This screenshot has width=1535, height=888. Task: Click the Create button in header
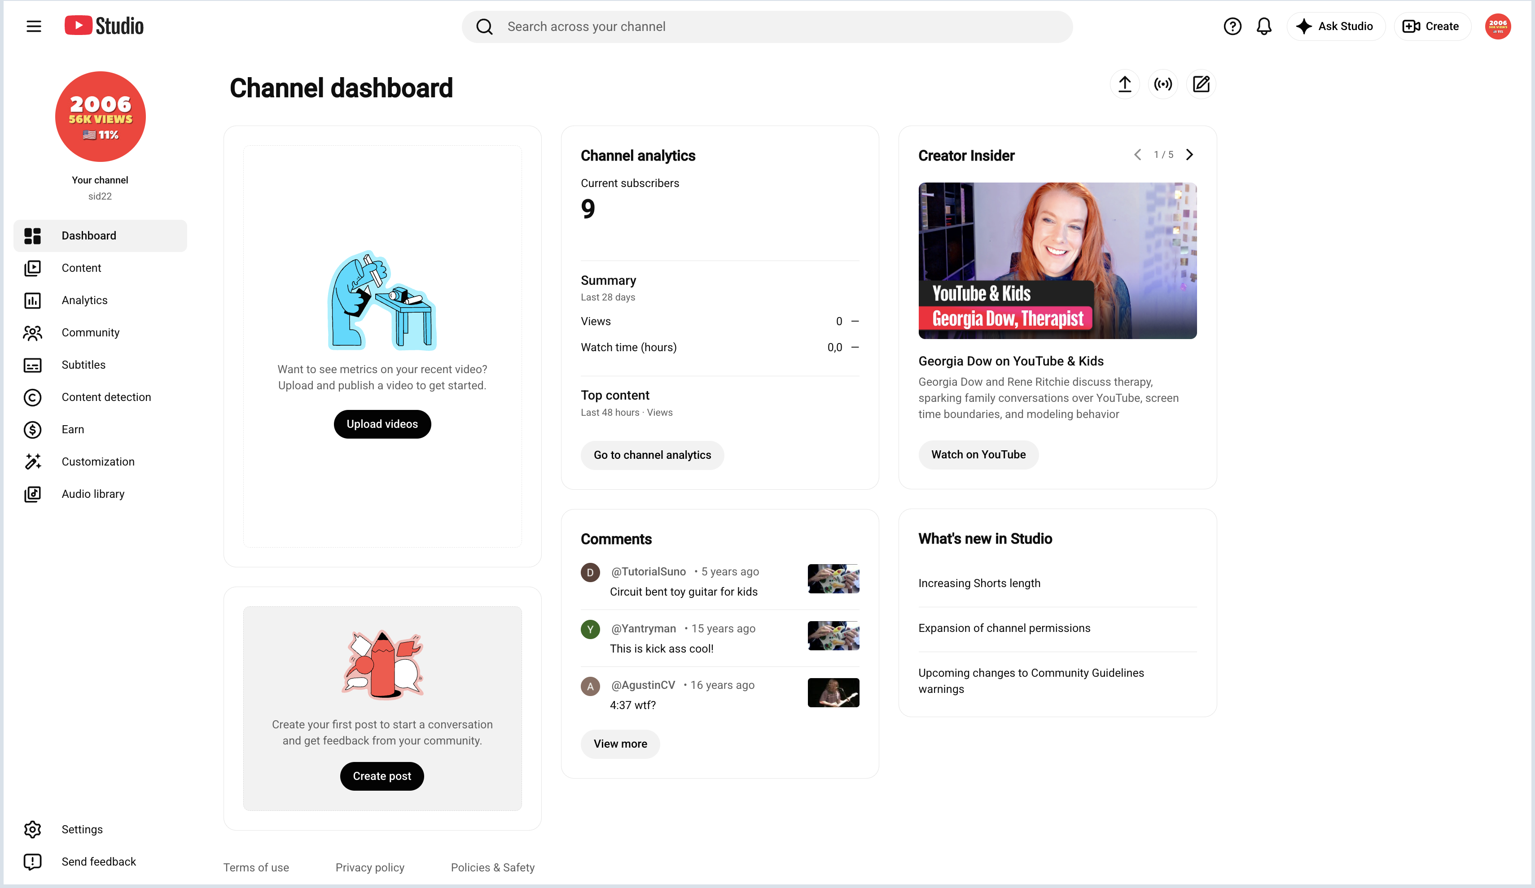click(x=1432, y=26)
